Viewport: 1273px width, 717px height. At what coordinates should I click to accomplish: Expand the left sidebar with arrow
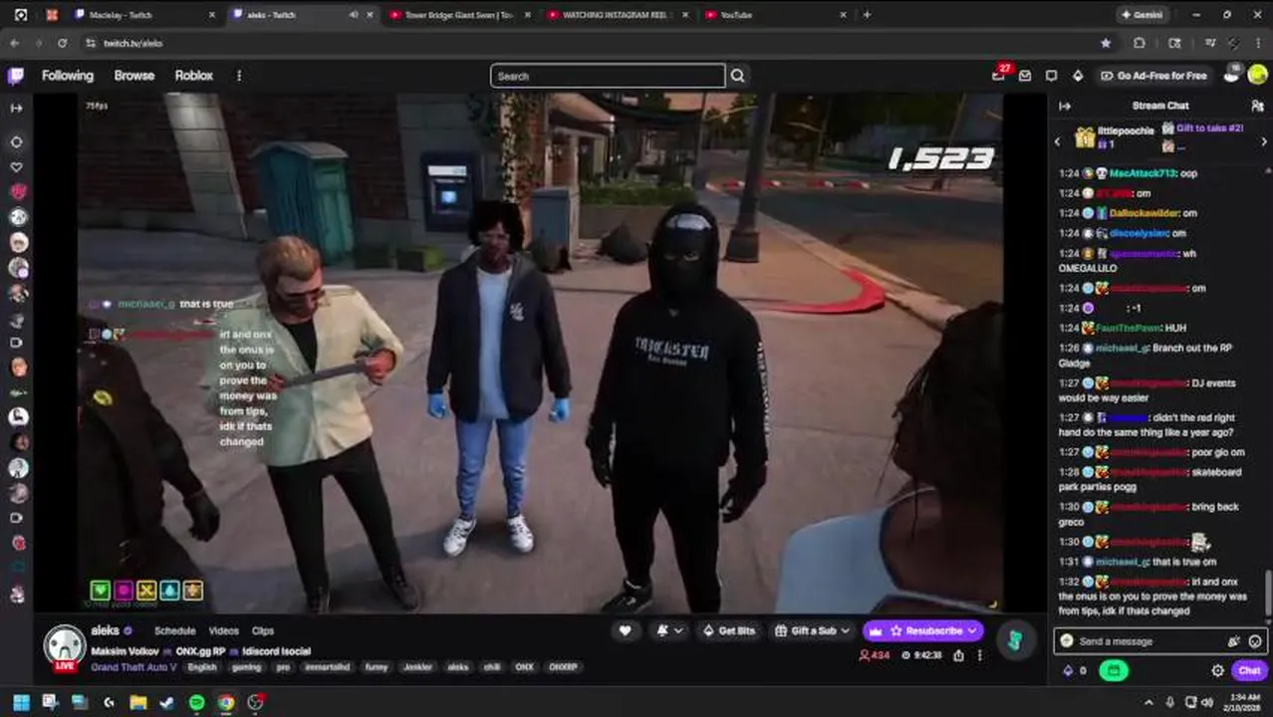coord(16,108)
